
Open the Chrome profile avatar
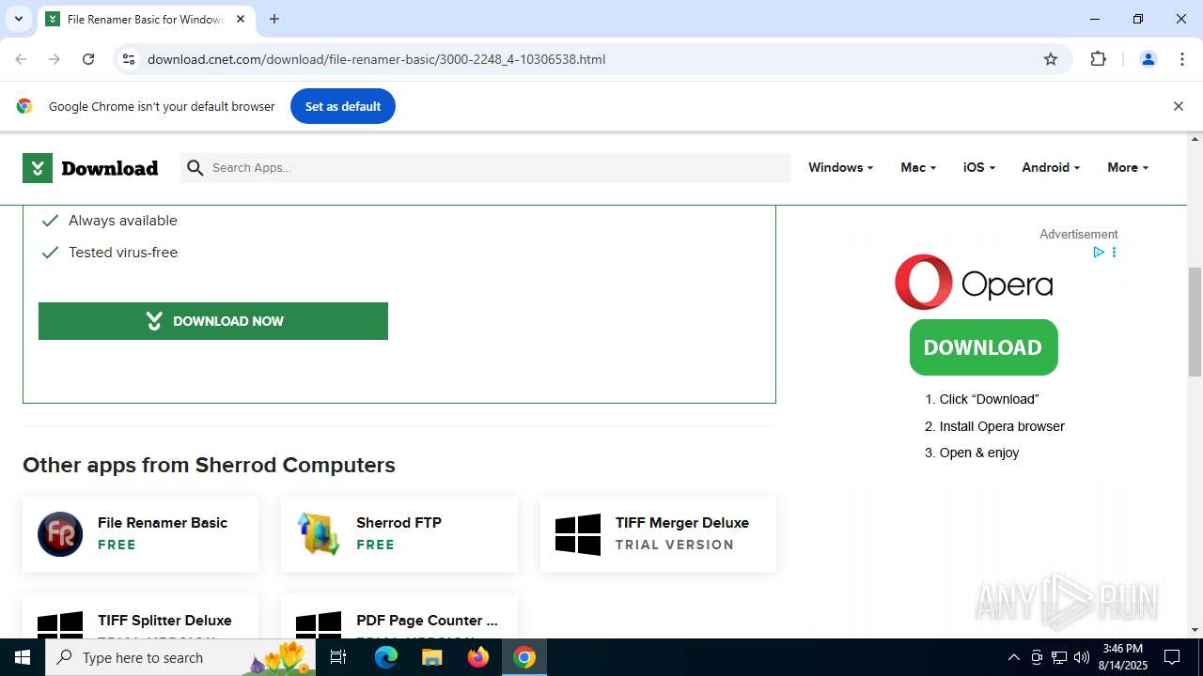1148,59
